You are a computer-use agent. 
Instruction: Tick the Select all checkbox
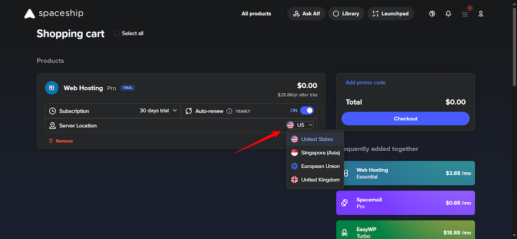tap(116, 33)
